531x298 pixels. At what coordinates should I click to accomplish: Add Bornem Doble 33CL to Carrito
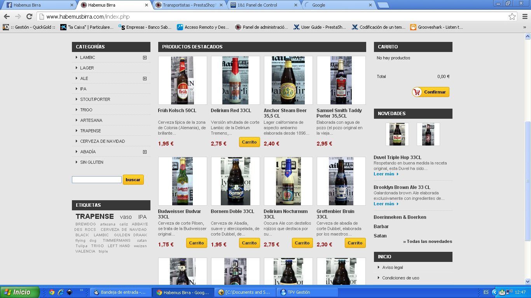[x=249, y=243]
